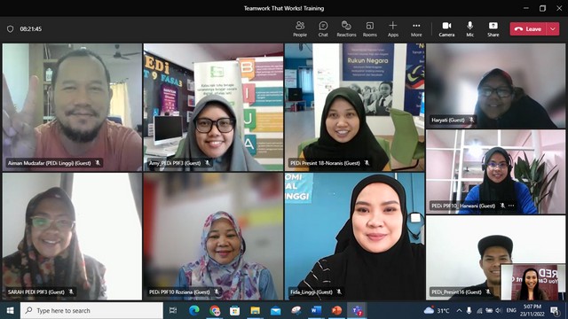Viewport: 568px width, 319px height.
Task: Open the People panel
Action: coord(300,29)
